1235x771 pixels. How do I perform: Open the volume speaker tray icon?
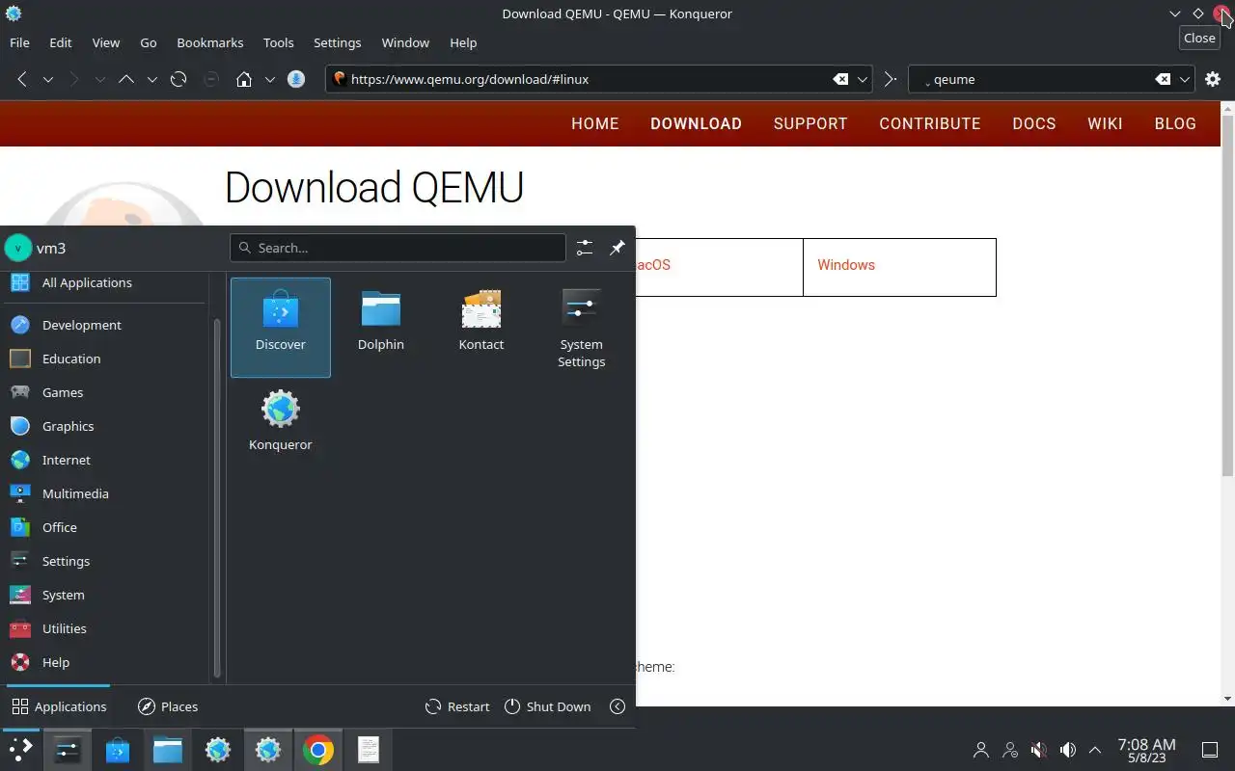tap(1068, 750)
